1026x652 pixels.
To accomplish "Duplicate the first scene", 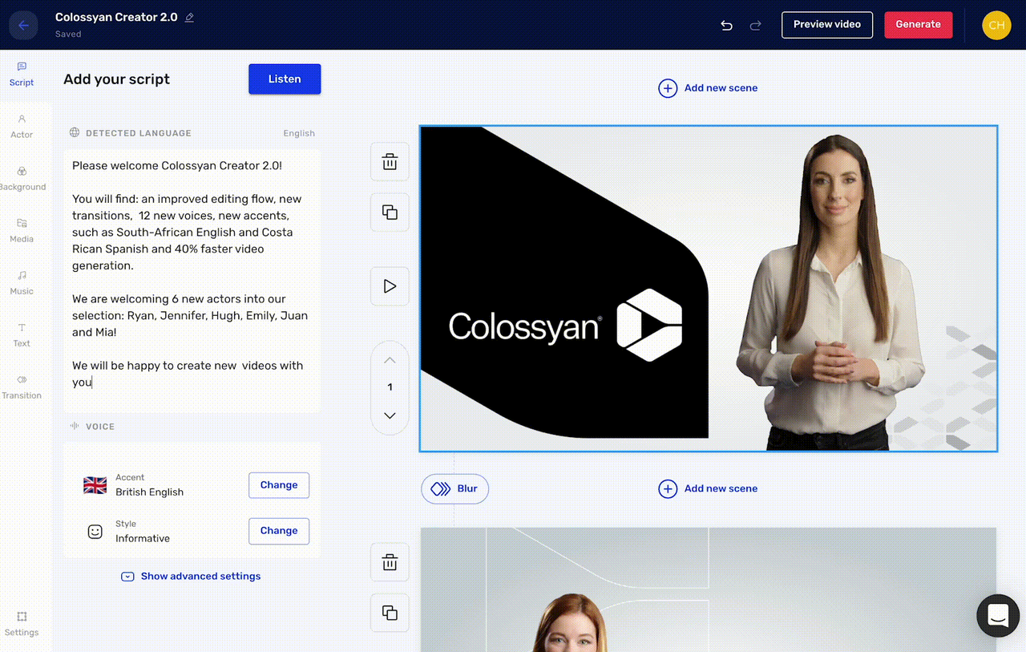I will (x=390, y=212).
